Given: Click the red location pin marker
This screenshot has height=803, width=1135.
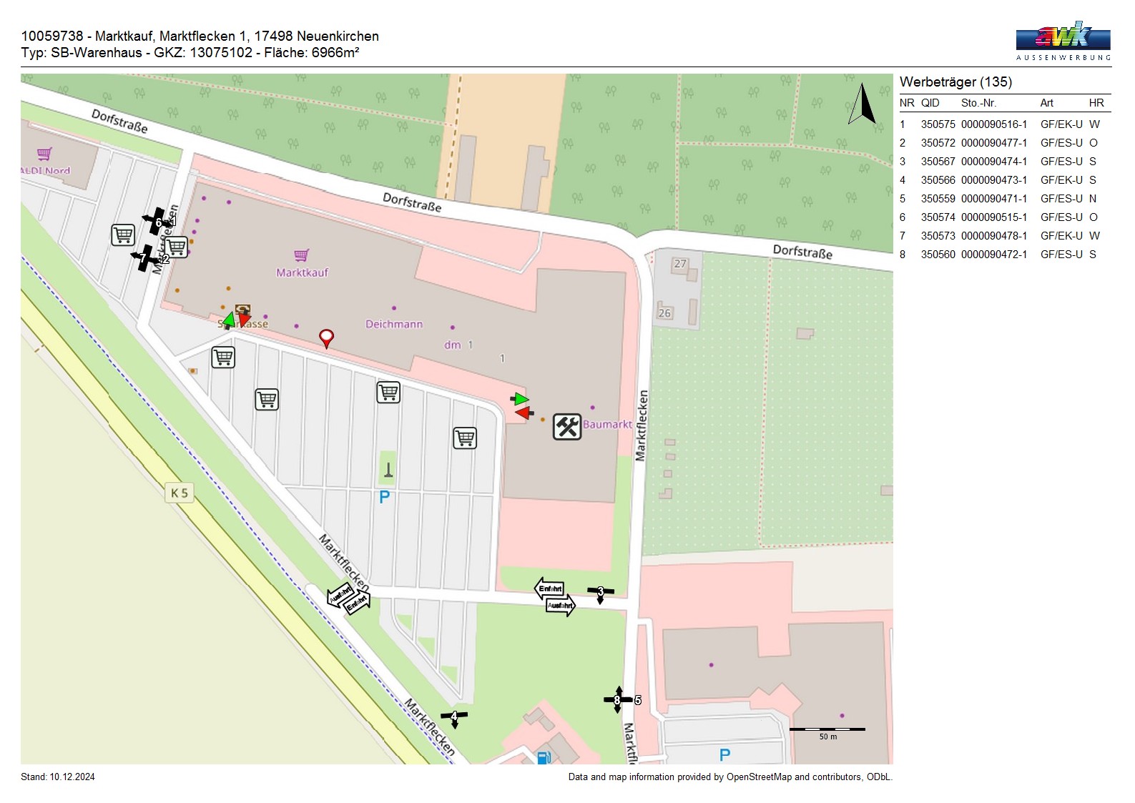Looking at the screenshot, I should click(326, 337).
